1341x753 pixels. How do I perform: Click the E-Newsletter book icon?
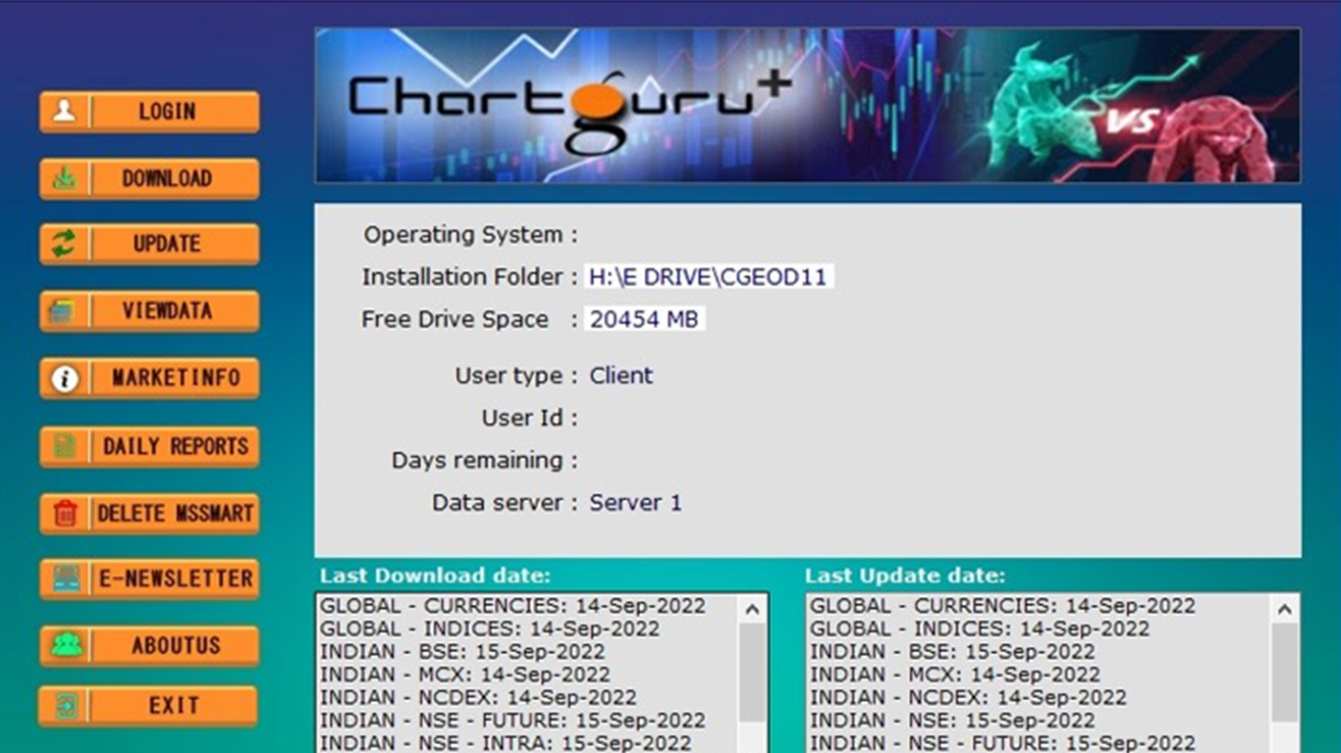click(x=65, y=578)
